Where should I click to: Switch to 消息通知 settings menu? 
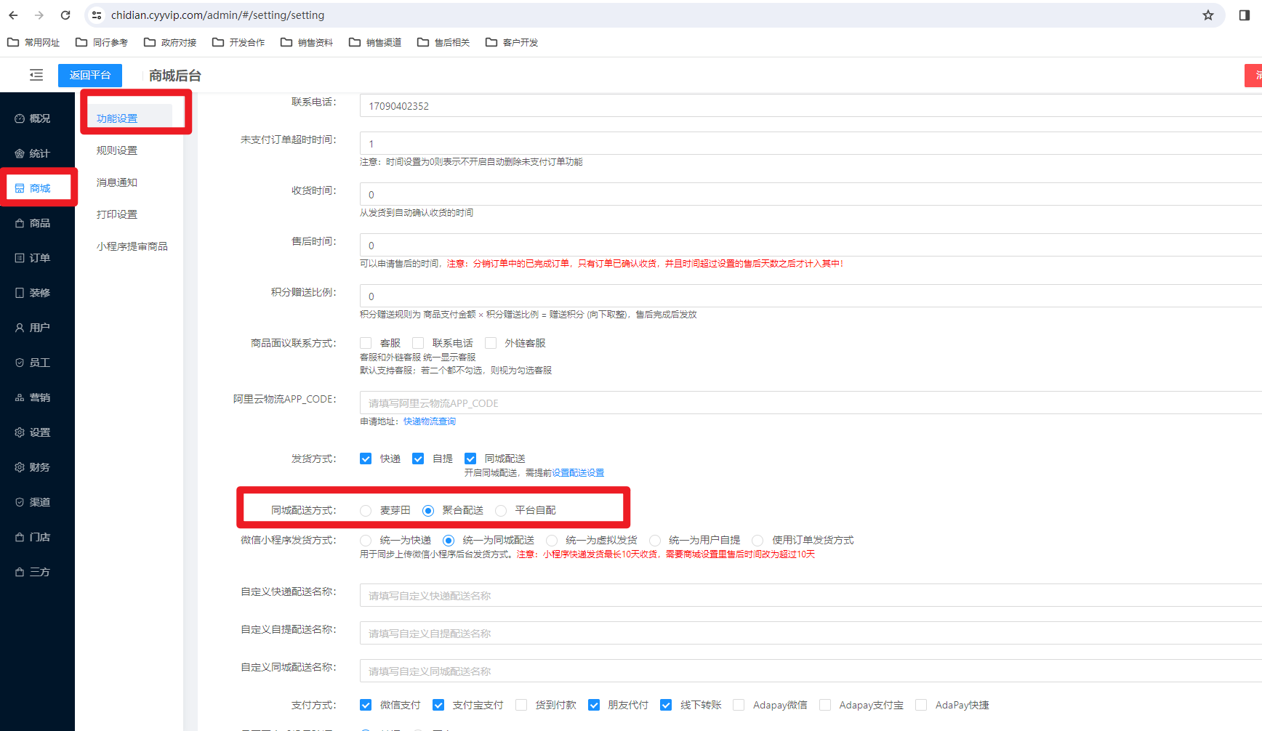[117, 182]
